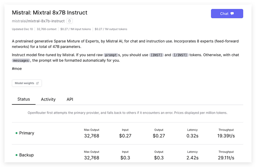The width and height of the screenshot is (256, 167).
Task: Open the Chat button
Action: pos(227,13)
